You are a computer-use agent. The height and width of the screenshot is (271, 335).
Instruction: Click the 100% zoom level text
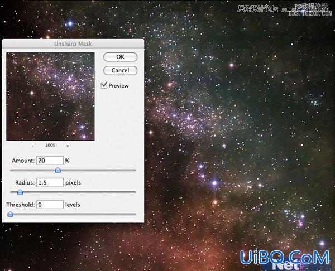click(50, 146)
